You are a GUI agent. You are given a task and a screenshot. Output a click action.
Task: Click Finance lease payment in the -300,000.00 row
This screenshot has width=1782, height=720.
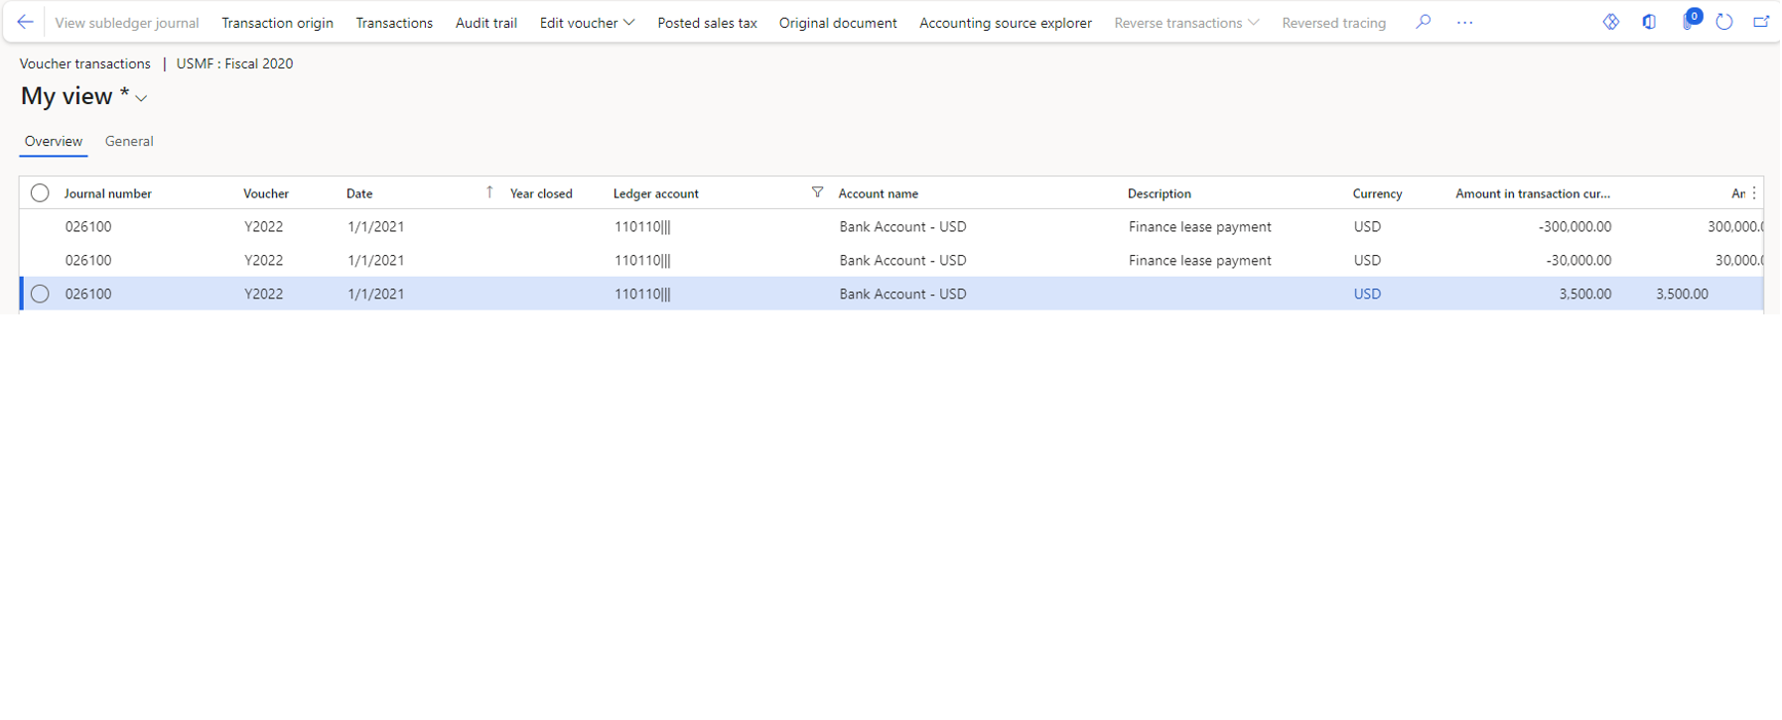pos(1199,226)
